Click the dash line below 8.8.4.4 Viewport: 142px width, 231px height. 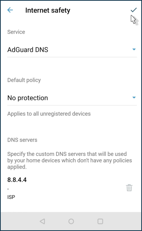coord(8,189)
